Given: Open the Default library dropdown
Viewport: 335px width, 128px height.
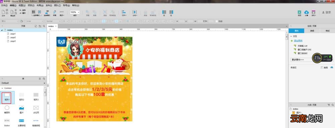Looking at the screenshot, I should point(23,83).
